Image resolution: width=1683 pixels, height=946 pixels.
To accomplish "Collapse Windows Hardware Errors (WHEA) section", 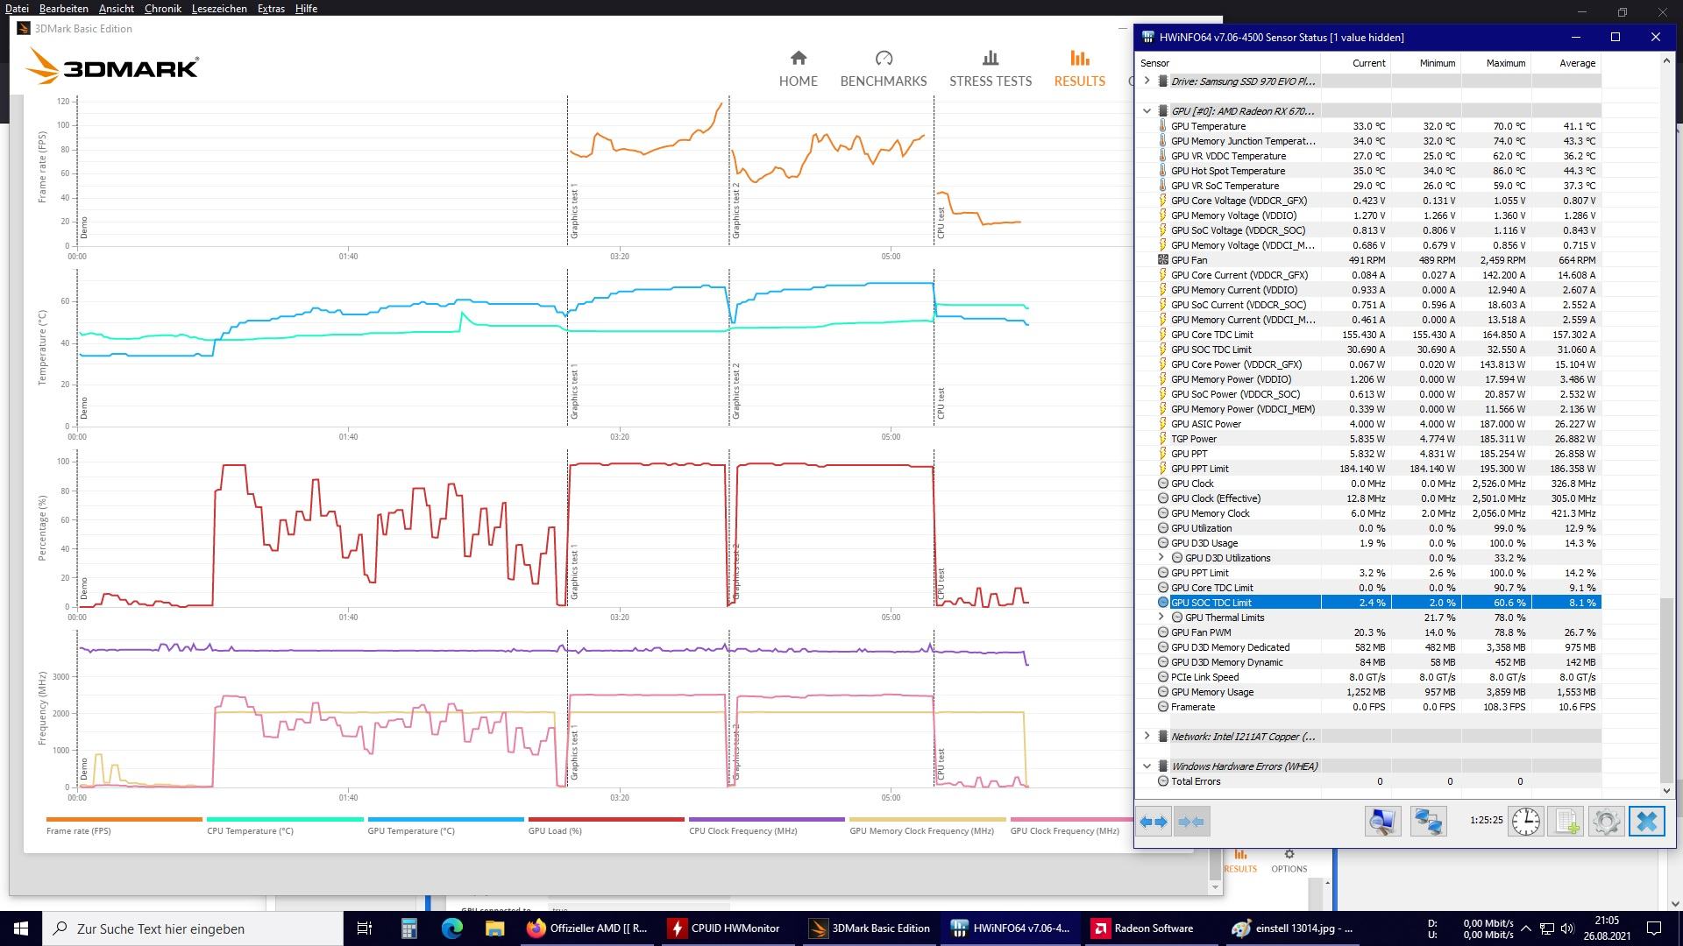I will pyautogui.click(x=1147, y=766).
